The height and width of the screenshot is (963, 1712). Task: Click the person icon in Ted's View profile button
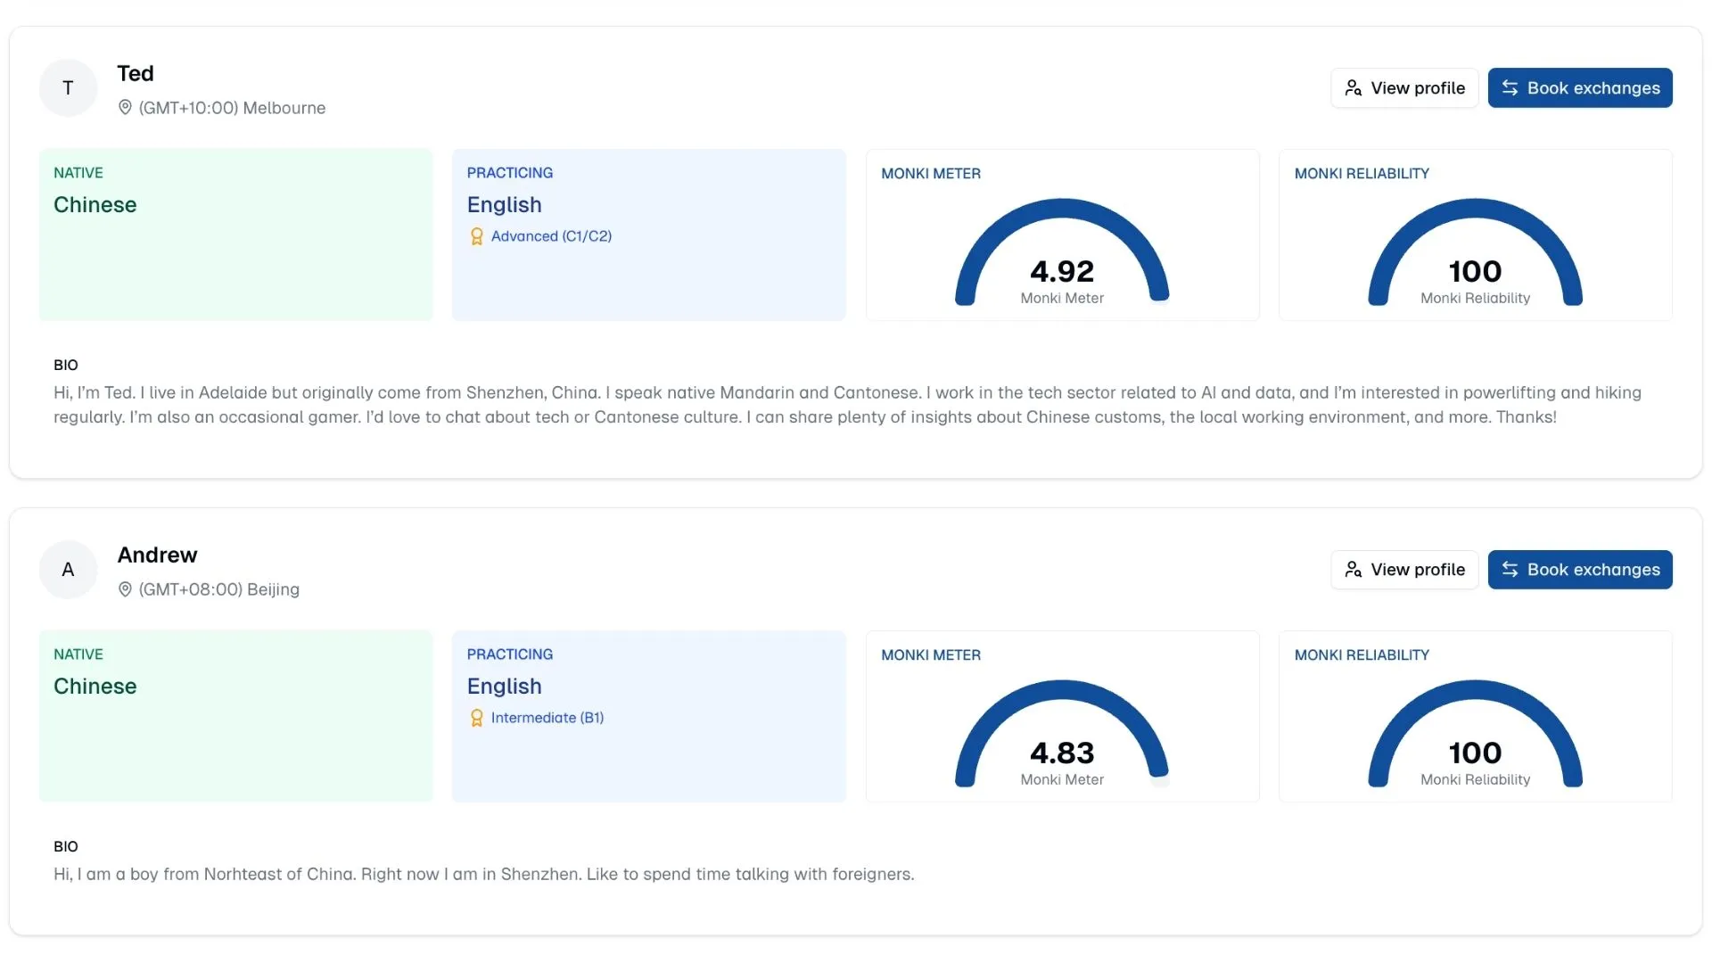click(1353, 88)
